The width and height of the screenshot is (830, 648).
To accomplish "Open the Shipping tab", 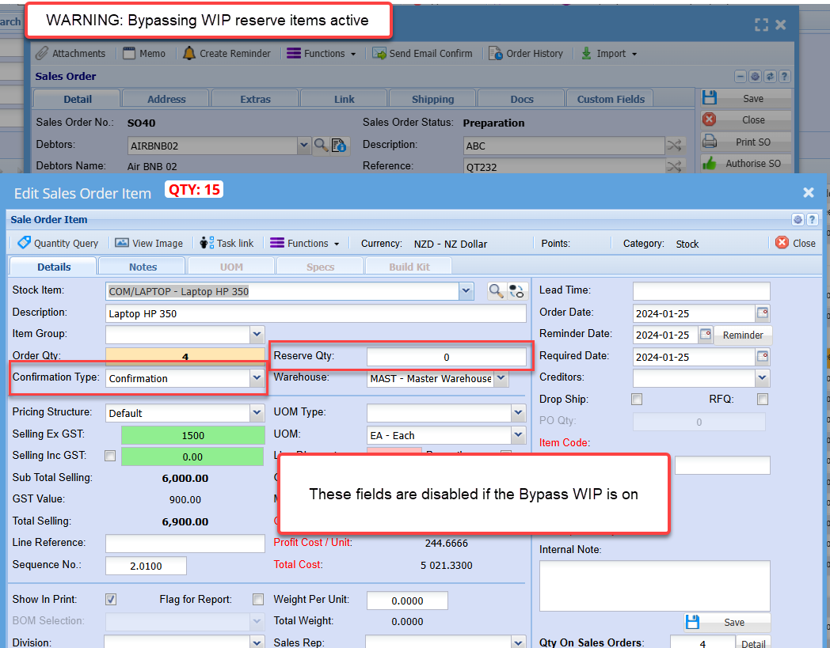I will coord(433,99).
